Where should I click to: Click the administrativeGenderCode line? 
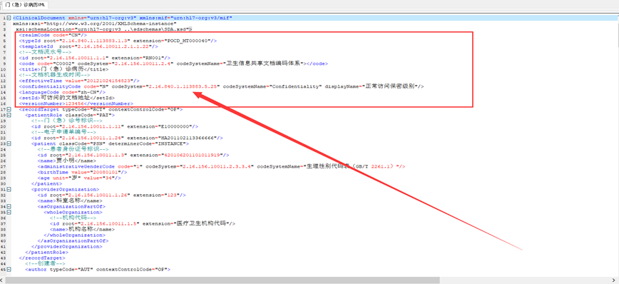222,167
